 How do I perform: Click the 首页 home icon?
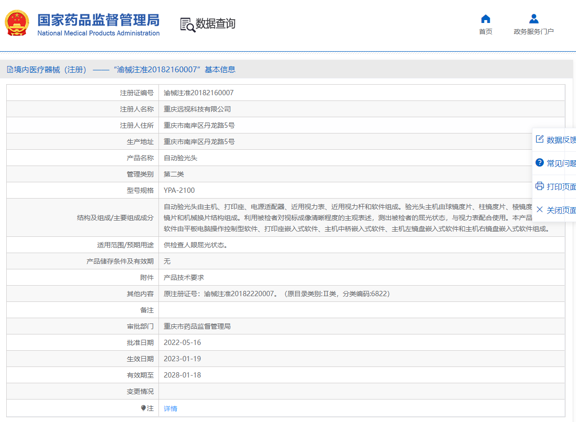point(486,19)
